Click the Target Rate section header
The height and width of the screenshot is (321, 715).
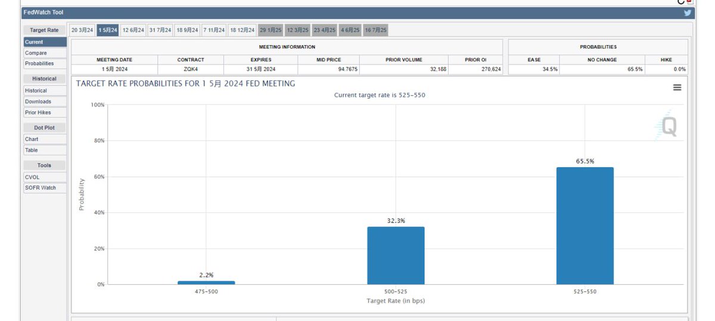[45, 30]
